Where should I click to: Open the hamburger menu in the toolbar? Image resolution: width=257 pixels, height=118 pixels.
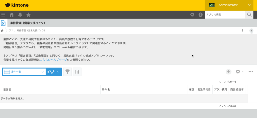click(3, 15)
